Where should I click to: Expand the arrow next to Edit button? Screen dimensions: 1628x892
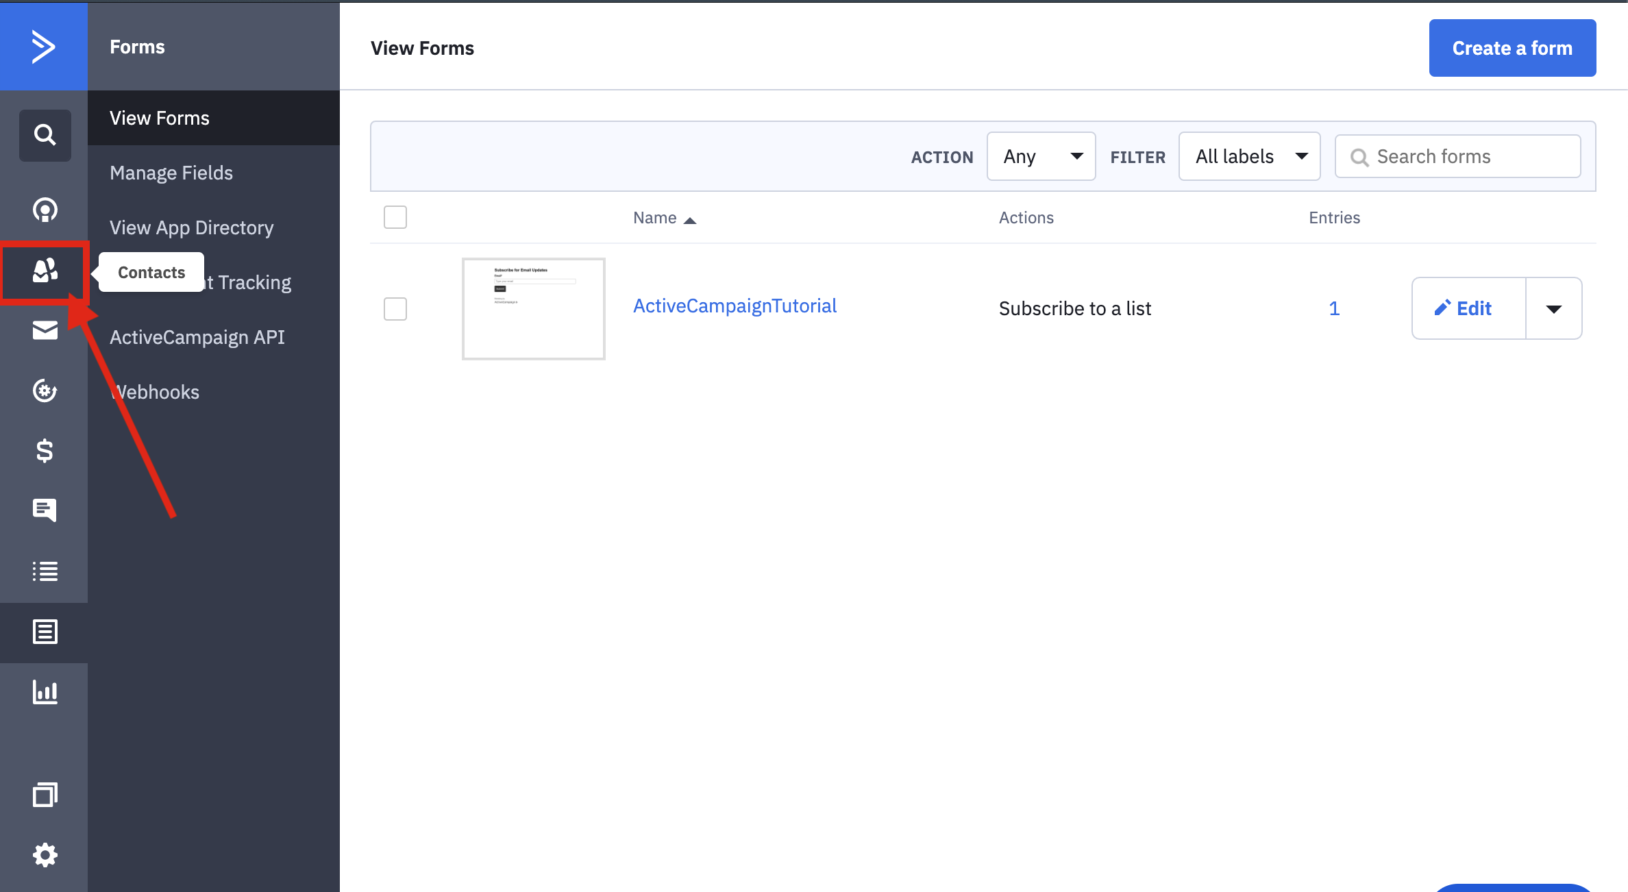tap(1553, 309)
